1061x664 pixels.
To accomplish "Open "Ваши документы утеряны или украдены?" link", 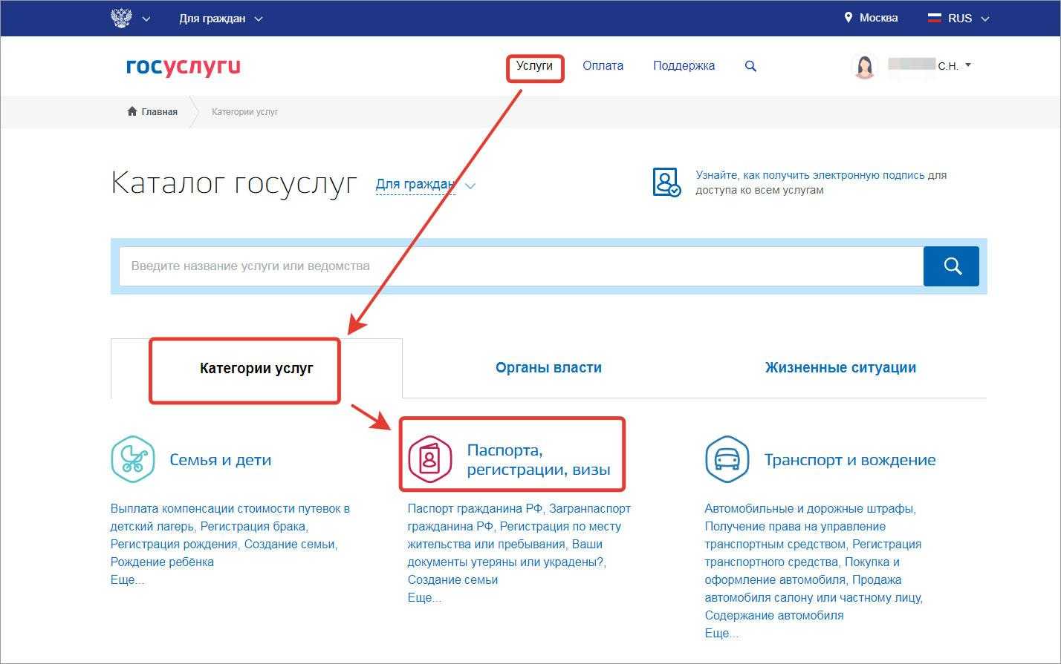I will (x=506, y=553).
